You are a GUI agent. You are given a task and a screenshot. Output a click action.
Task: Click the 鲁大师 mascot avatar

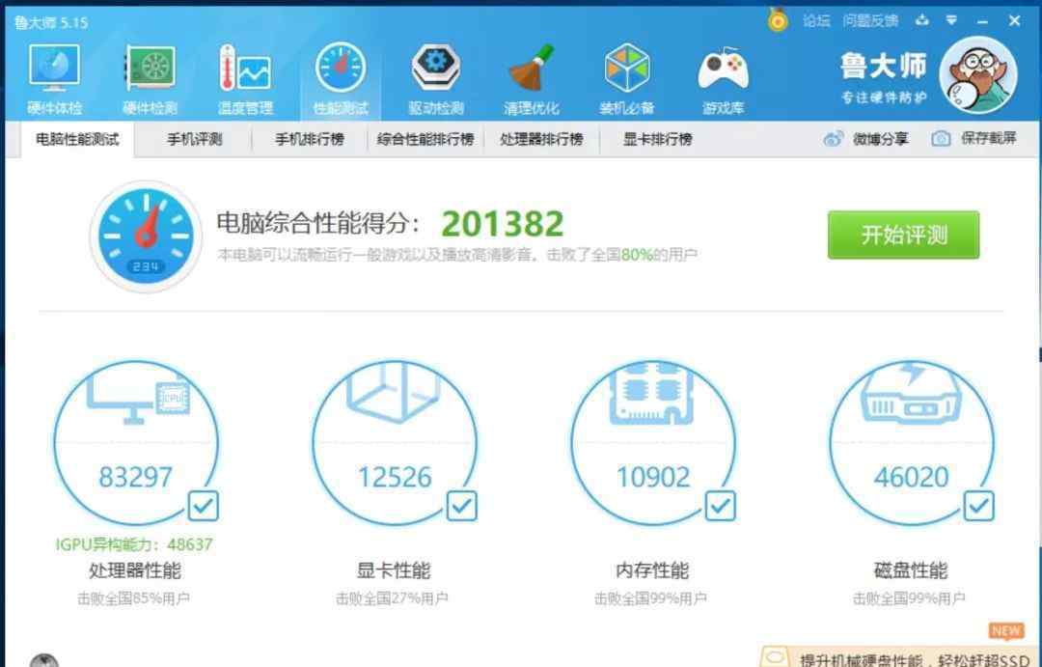click(x=977, y=75)
